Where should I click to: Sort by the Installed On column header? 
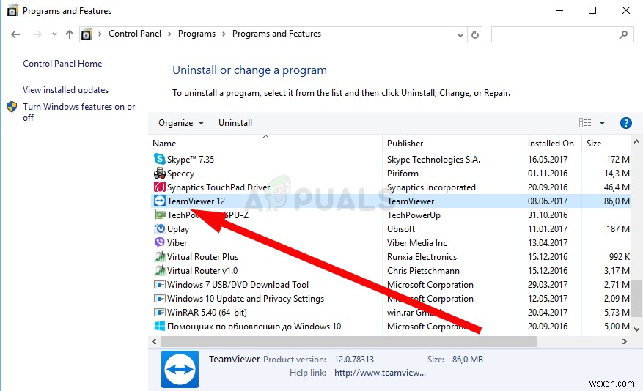[x=552, y=144]
